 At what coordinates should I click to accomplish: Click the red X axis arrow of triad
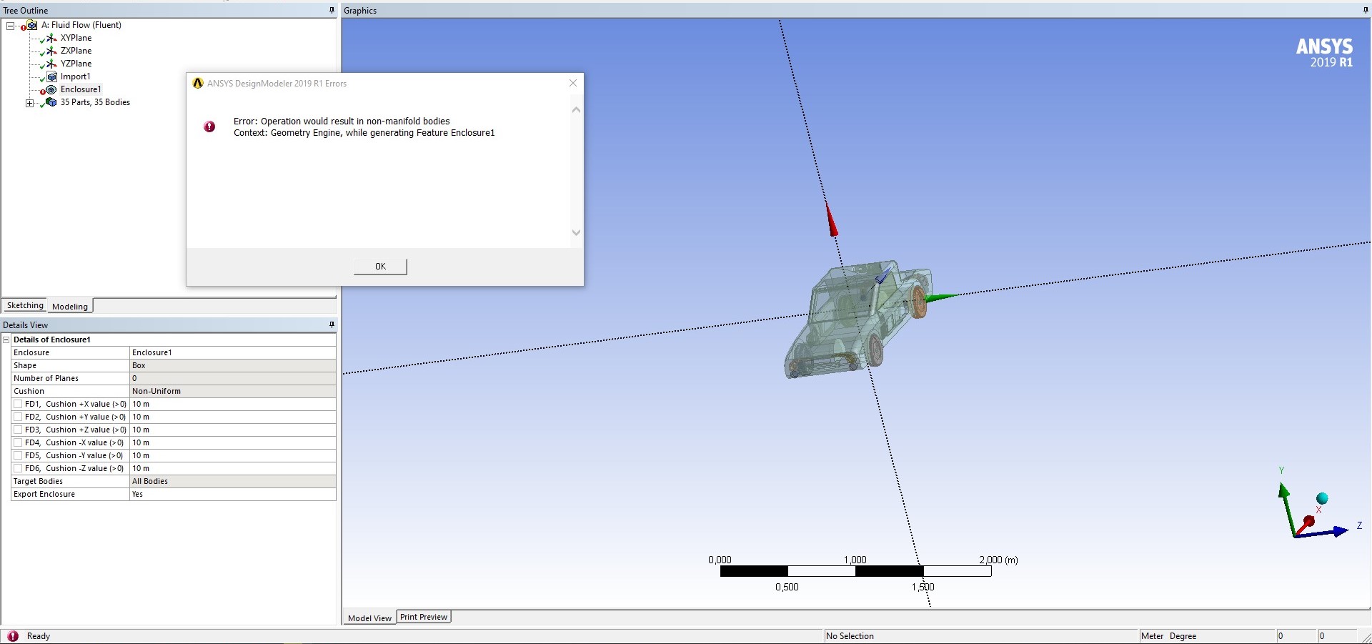[x=1308, y=522]
